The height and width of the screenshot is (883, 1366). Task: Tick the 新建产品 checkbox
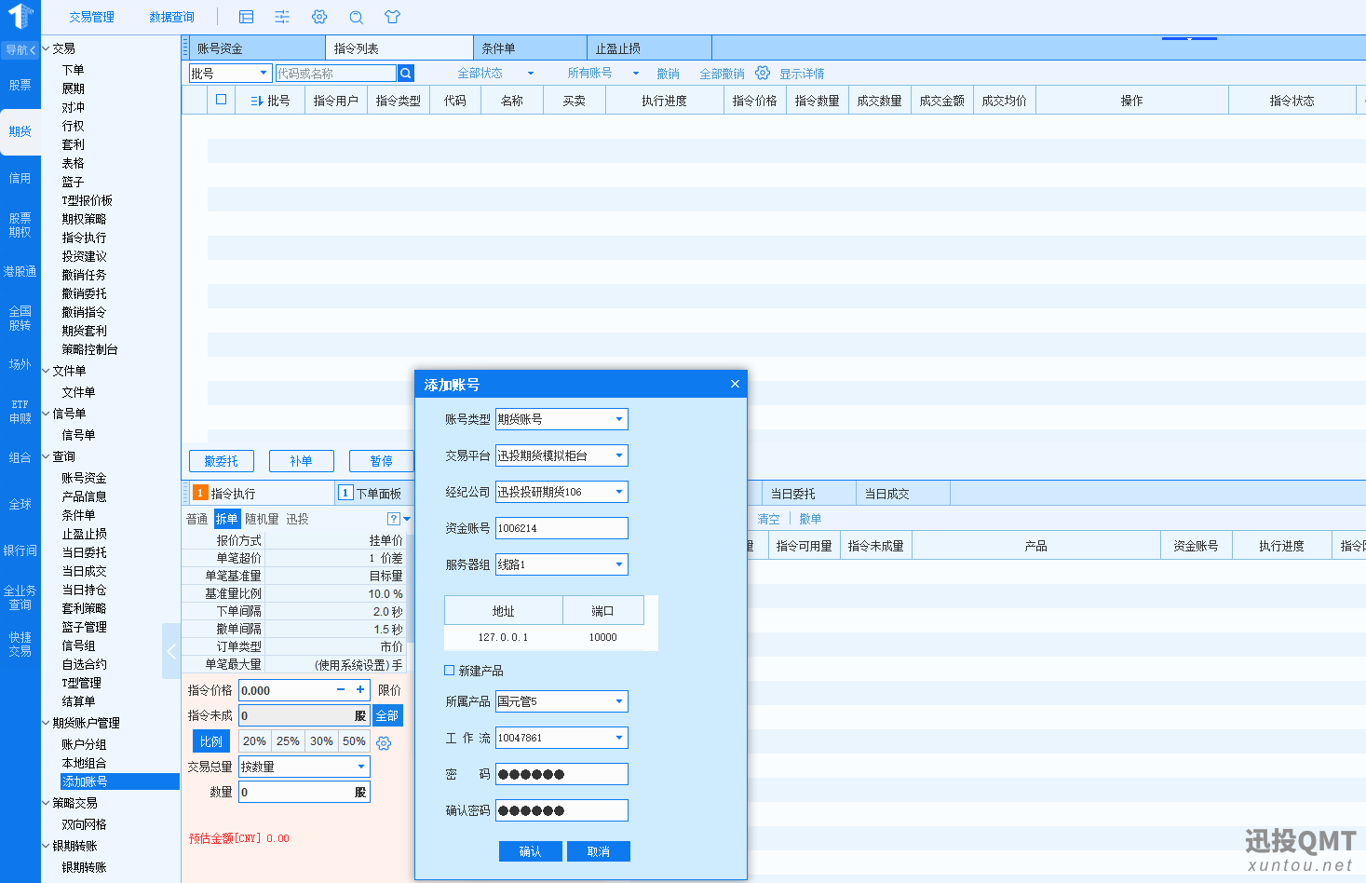[450, 670]
